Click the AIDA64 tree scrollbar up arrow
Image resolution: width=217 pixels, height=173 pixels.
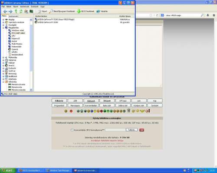(31, 20)
